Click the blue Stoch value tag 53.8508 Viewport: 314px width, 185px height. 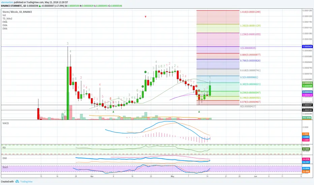306,169
